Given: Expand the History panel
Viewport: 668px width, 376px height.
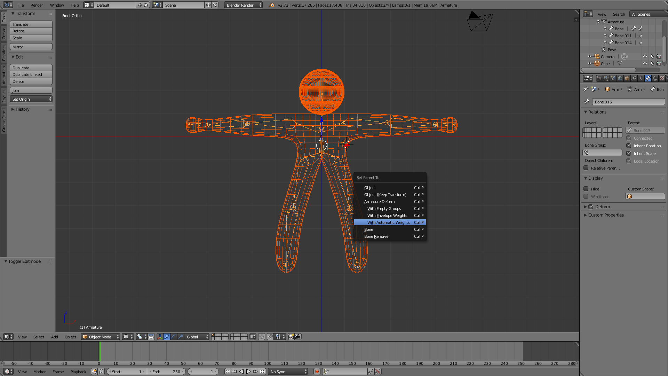Looking at the screenshot, I should (22, 109).
